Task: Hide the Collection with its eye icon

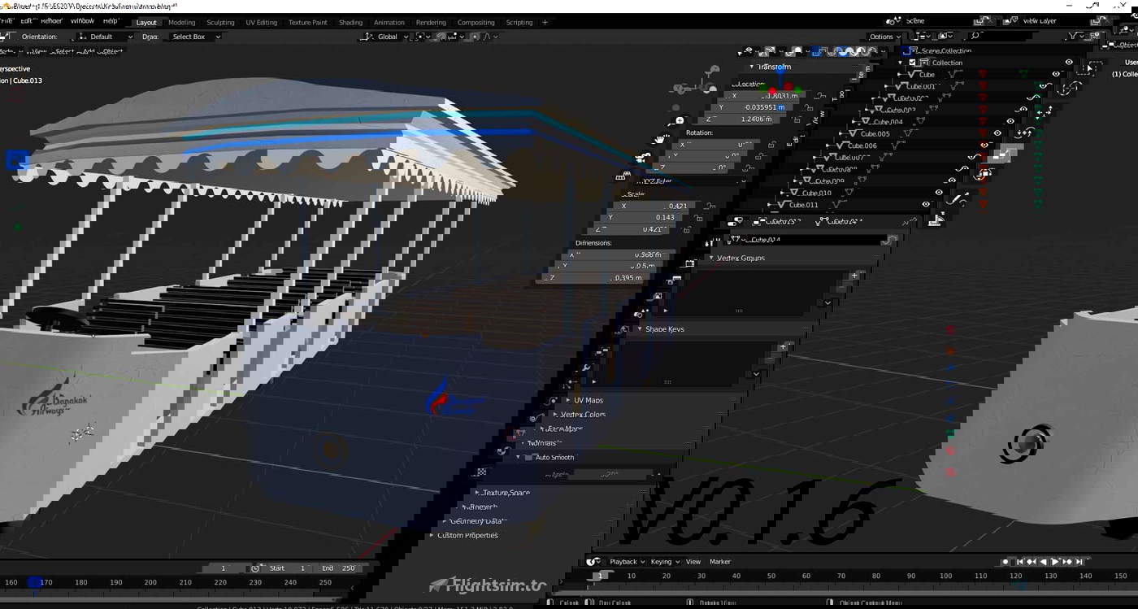Action: [x=1069, y=62]
